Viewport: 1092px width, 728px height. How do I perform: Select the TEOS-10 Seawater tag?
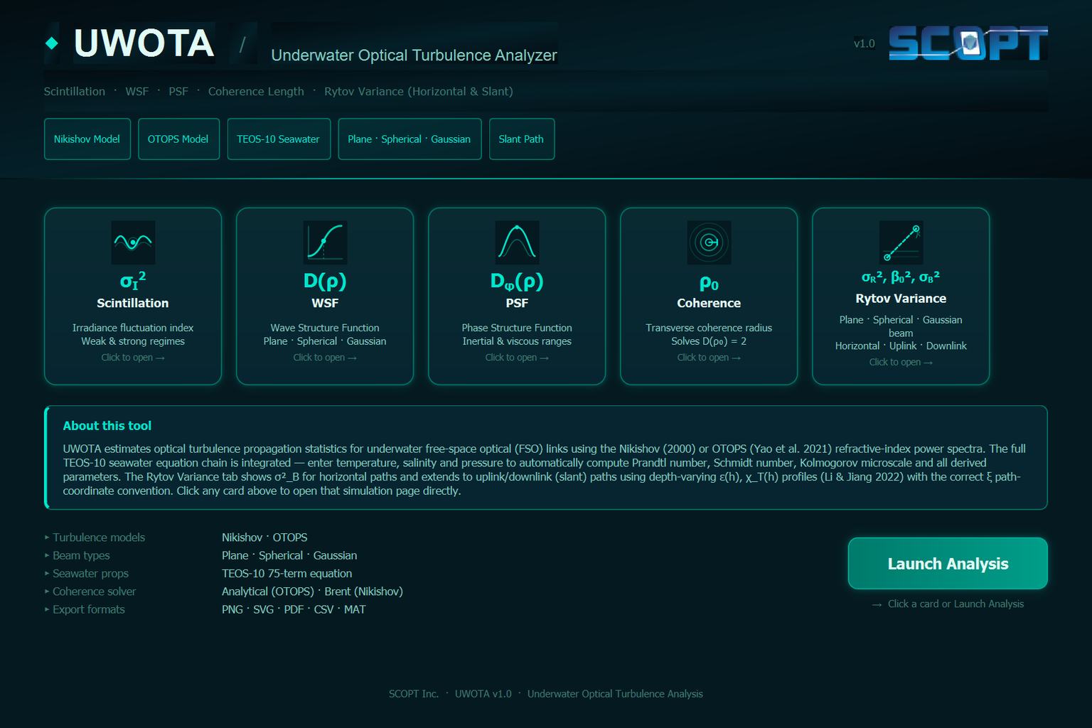tap(279, 139)
